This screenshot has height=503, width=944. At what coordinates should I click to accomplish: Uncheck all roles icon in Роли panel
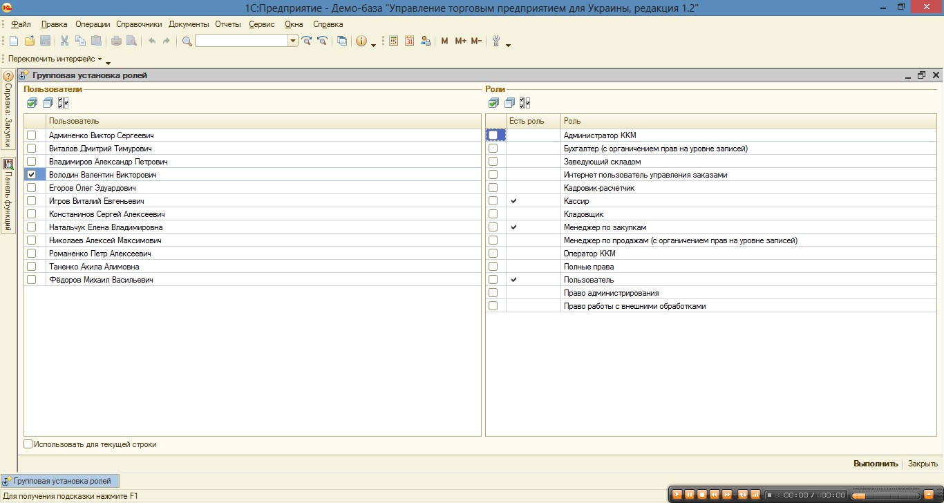tap(509, 103)
